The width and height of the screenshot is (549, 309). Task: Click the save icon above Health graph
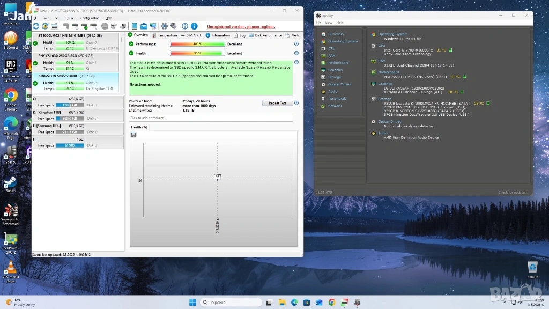tap(133, 135)
